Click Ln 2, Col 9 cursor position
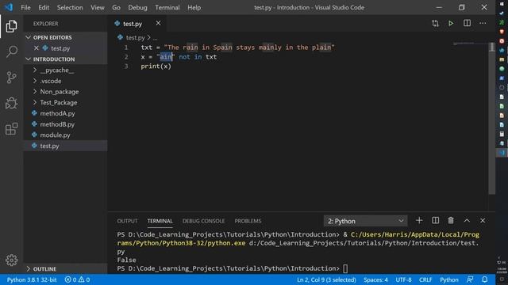The height and width of the screenshot is (285, 508). 326,279
